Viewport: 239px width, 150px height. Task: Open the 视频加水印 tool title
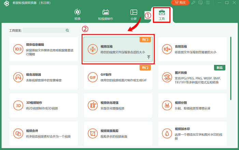coord(182,129)
